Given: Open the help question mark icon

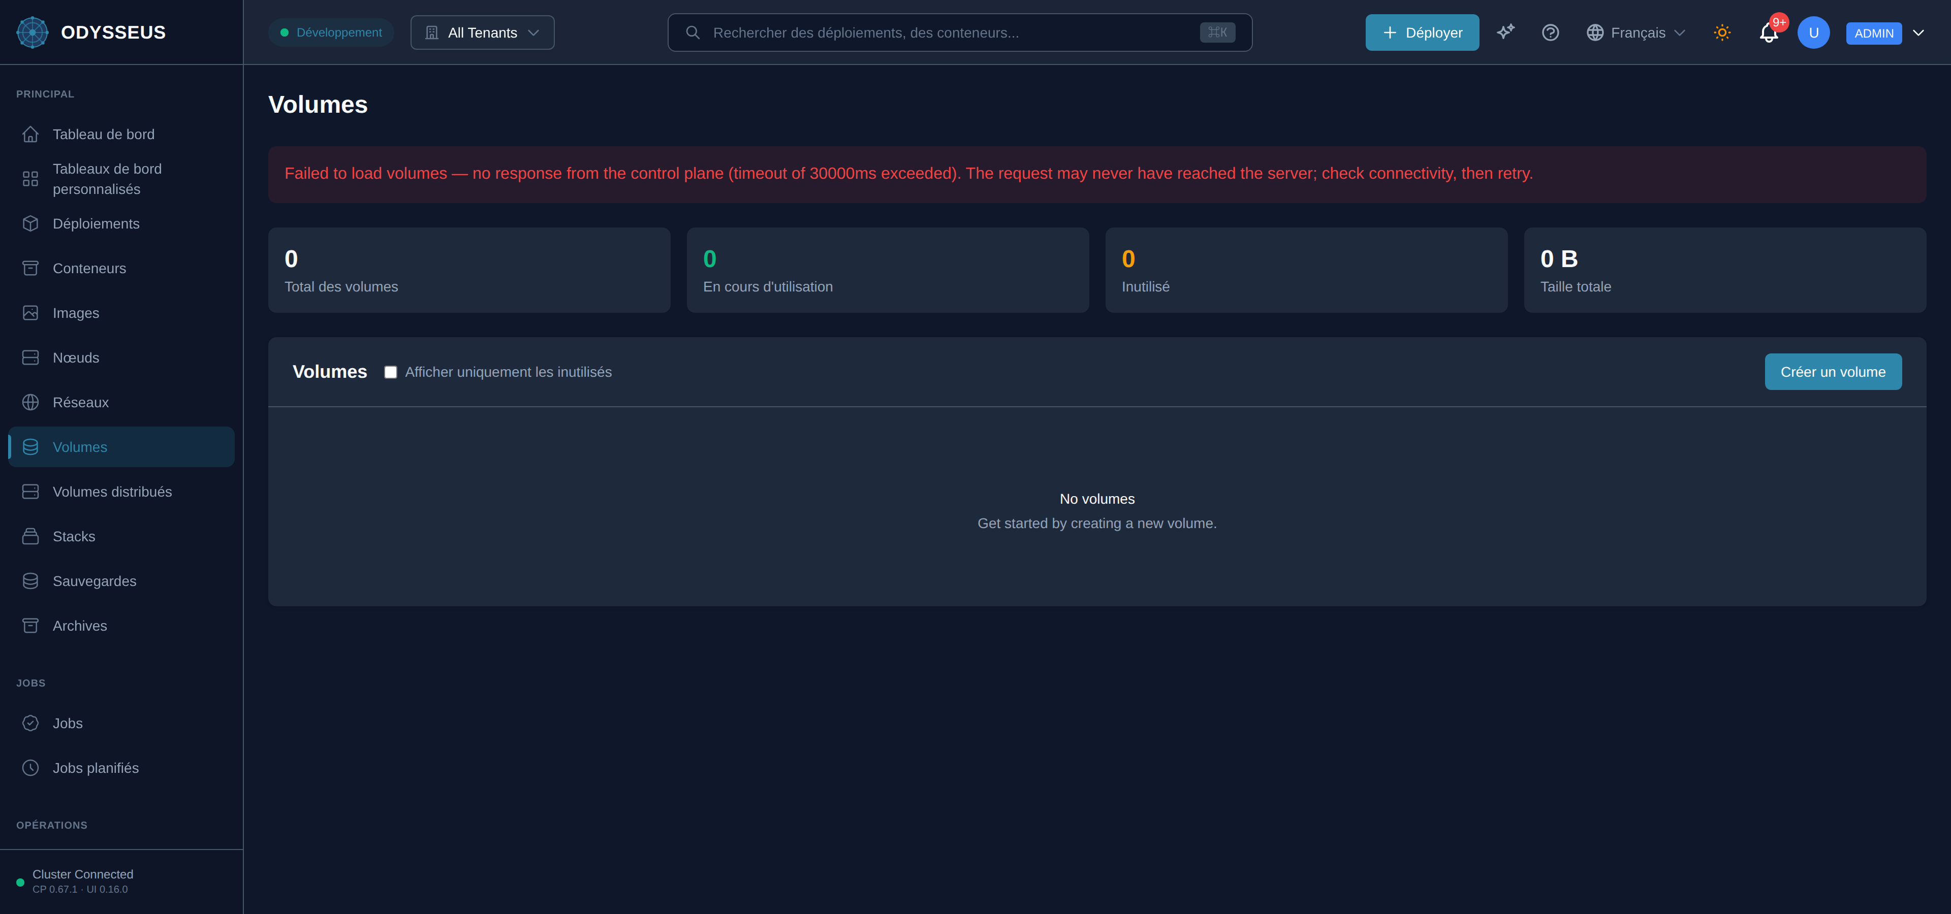Looking at the screenshot, I should coord(1550,32).
